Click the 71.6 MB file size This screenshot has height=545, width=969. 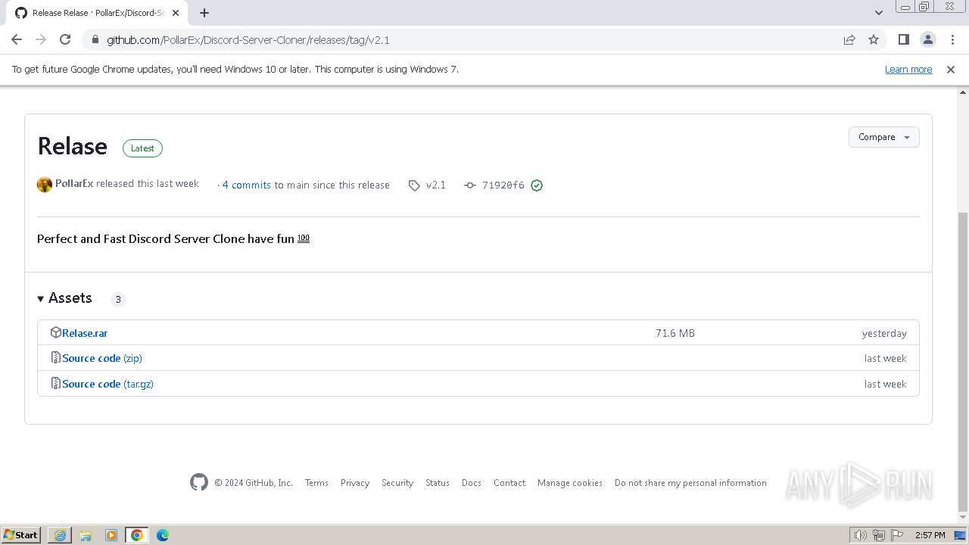(675, 333)
